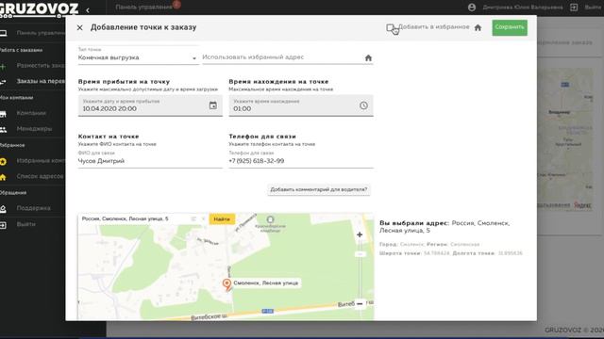This screenshot has height=339, width=604.
Task: Click 'Выйти' in the sidebar
Action: click(25, 224)
